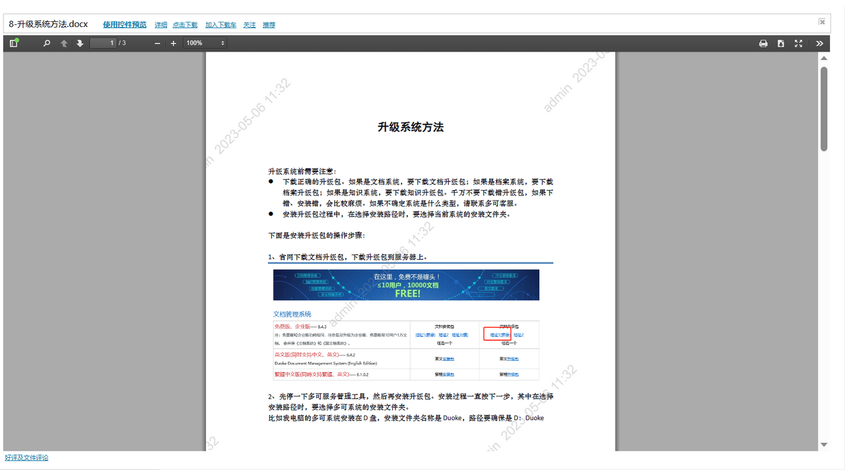Zoom in using the plus icon

coord(173,43)
